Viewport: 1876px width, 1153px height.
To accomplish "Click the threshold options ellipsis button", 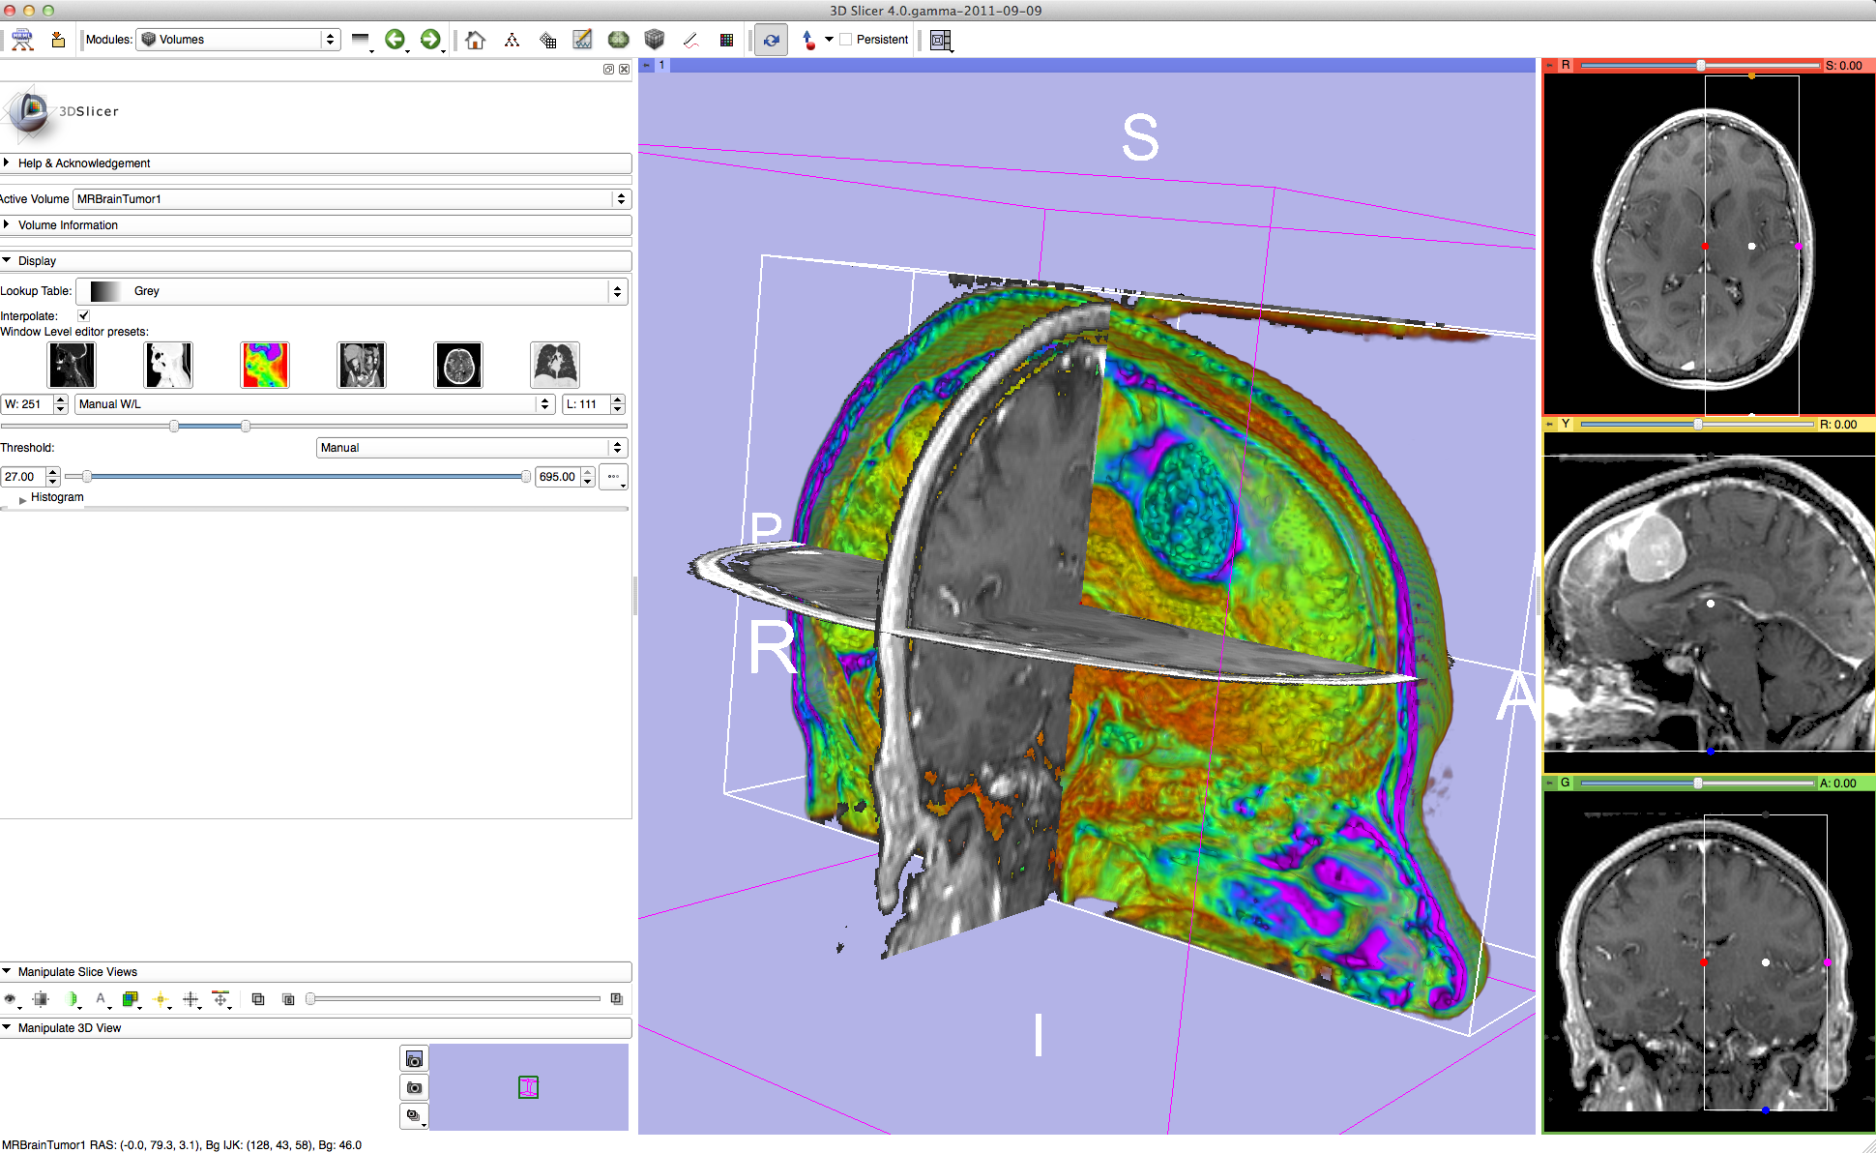I will pos(613,477).
